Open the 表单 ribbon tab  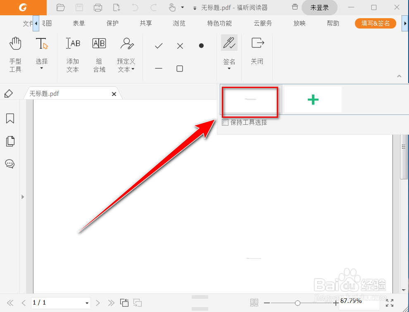pos(79,23)
